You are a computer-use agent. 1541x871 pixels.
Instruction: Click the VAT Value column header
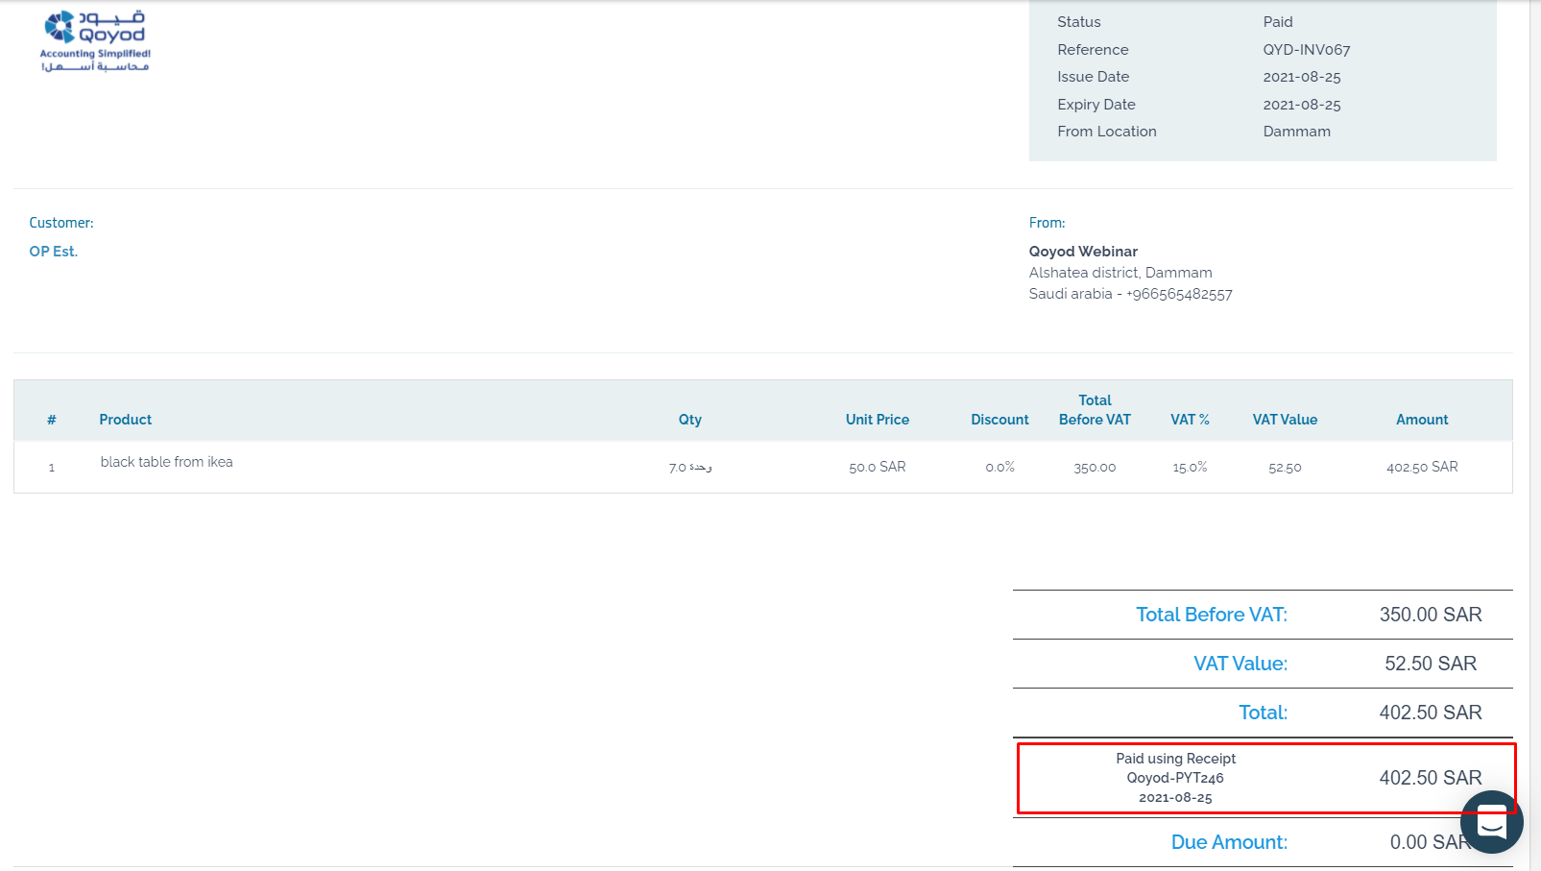[x=1285, y=420]
